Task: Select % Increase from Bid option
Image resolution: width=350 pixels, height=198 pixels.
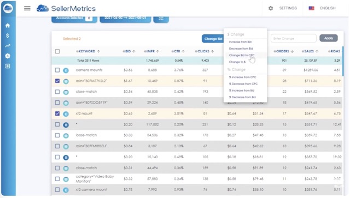Action: point(242,91)
